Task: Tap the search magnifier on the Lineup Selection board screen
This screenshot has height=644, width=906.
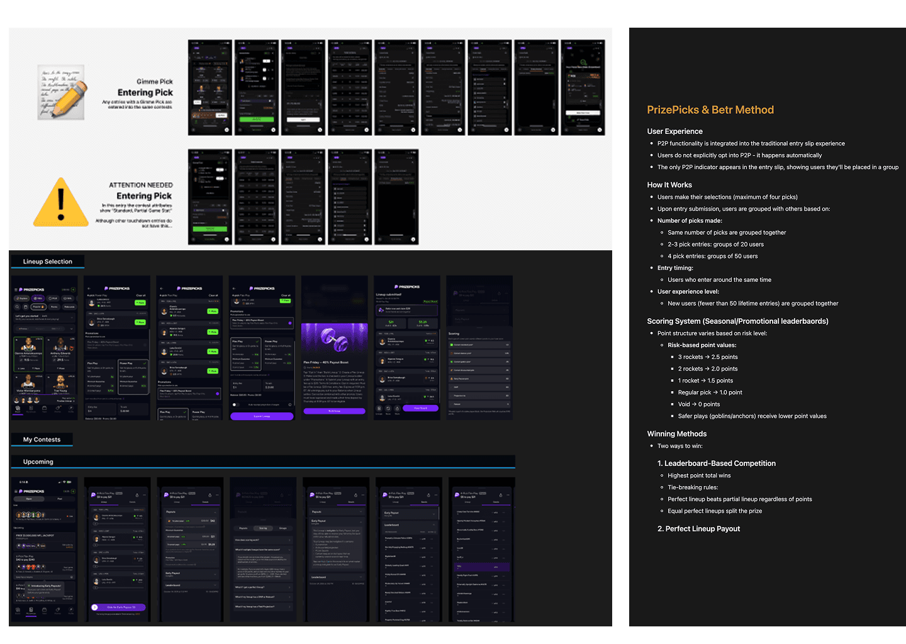Action: click(17, 307)
